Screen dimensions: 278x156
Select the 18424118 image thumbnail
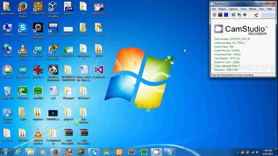(99, 8)
